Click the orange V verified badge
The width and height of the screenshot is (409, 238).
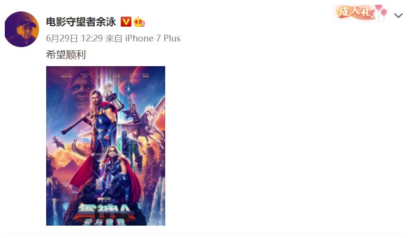[126, 21]
